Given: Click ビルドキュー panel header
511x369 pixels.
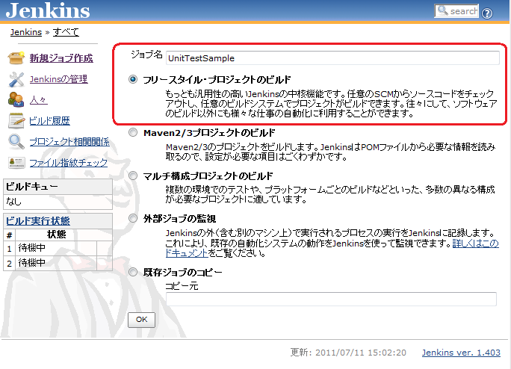Looking at the screenshot, I should click(x=58, y=187).
